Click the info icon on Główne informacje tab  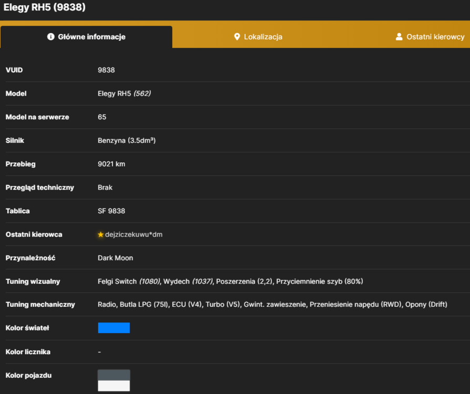(x=50, y=37)
